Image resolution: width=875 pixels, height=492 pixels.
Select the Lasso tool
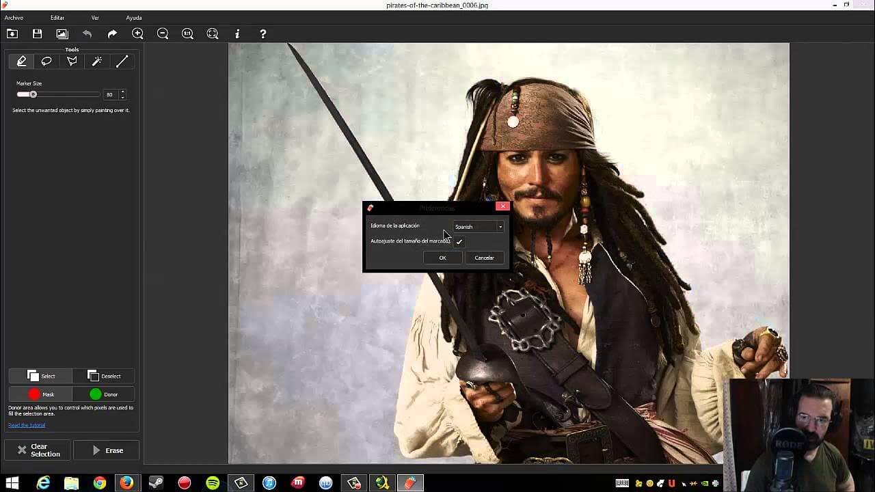click(x=46, y=61)
